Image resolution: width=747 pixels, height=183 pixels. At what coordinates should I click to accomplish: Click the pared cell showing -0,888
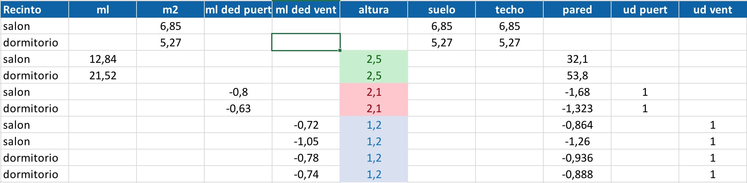pyautogui.click(x=577, y=174)
